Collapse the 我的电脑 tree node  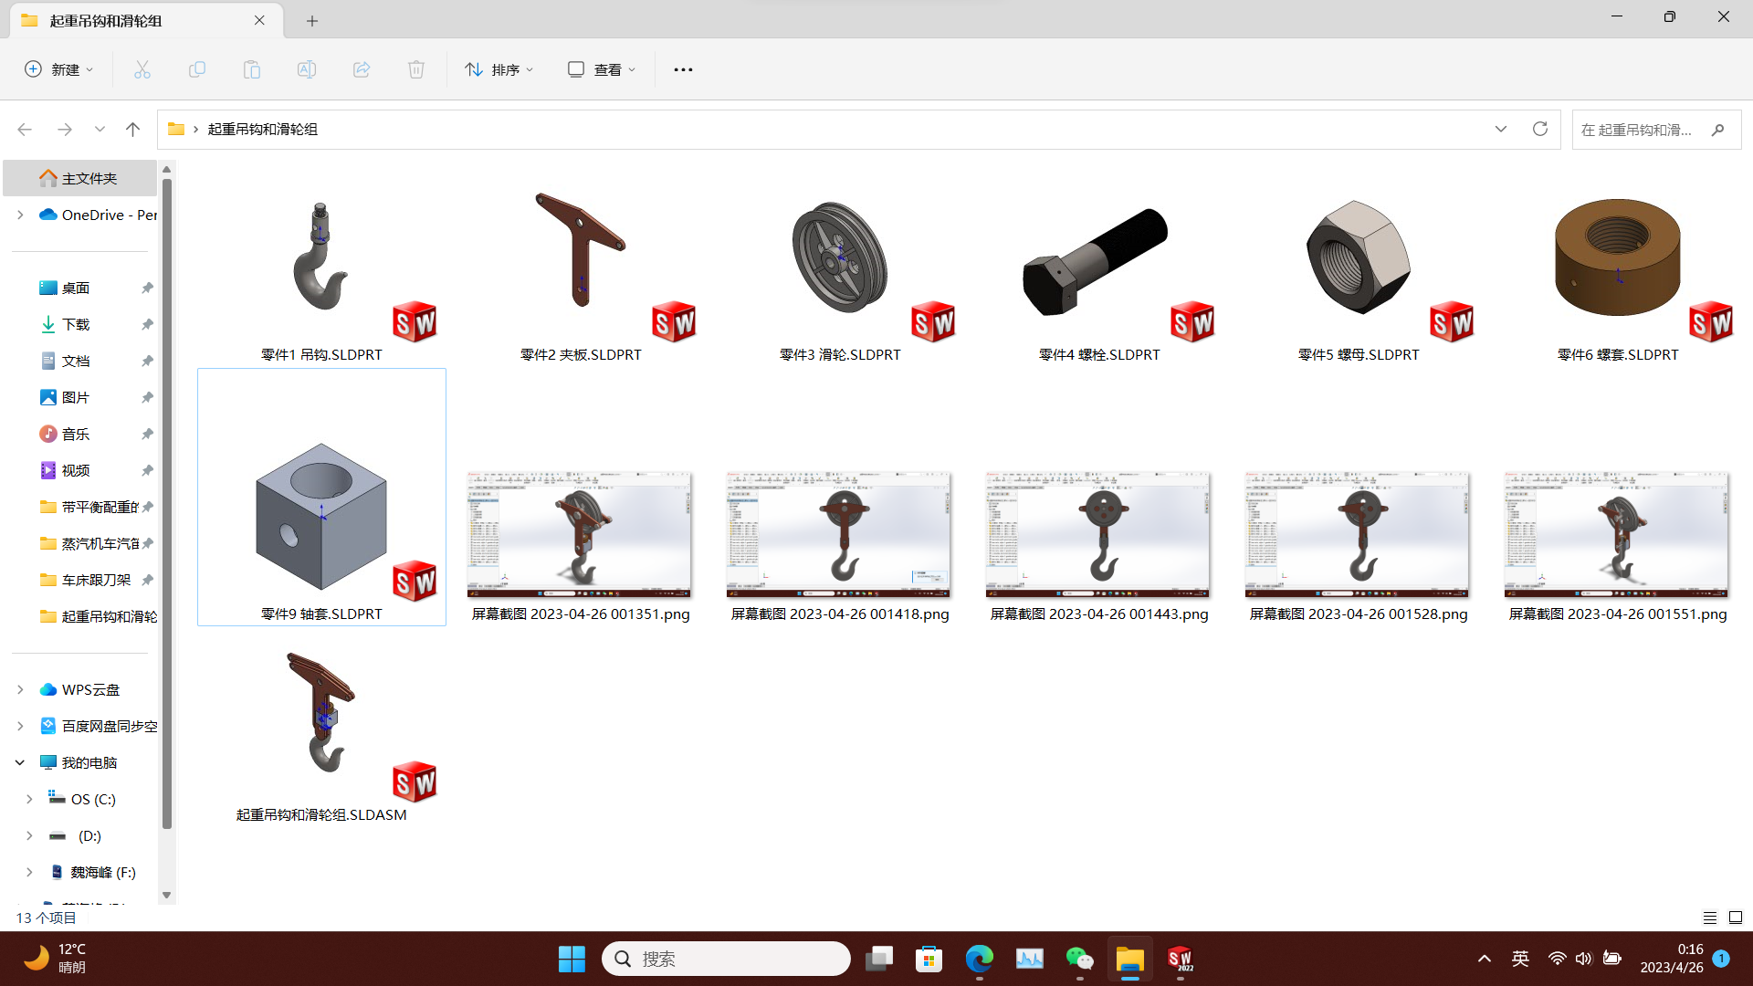coord(20,762)
